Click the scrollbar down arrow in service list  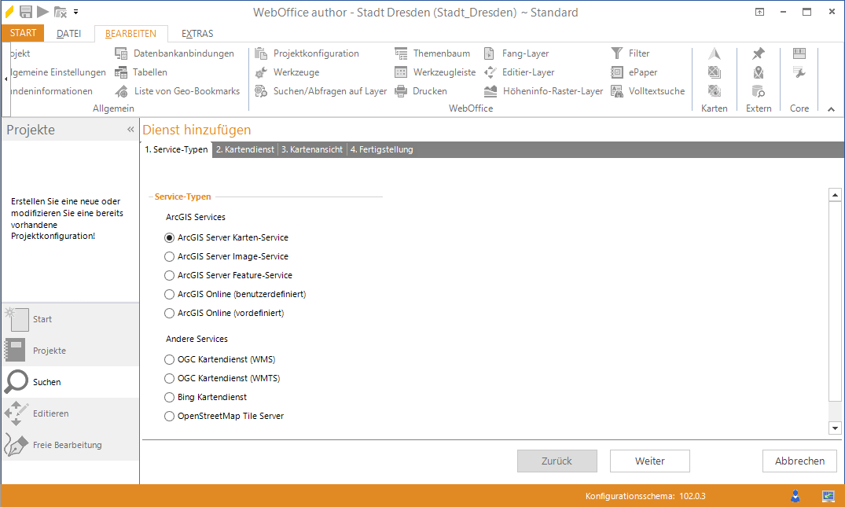coord(836,428)
